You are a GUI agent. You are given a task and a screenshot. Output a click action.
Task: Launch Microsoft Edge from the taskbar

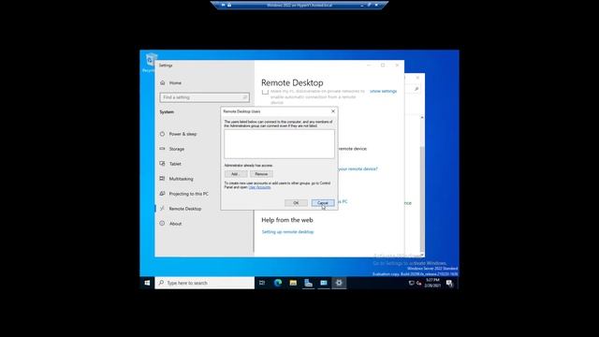(278, 283)
